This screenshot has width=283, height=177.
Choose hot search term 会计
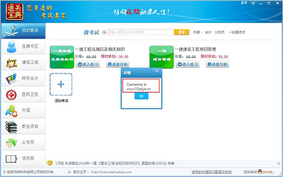coord(208,32)
